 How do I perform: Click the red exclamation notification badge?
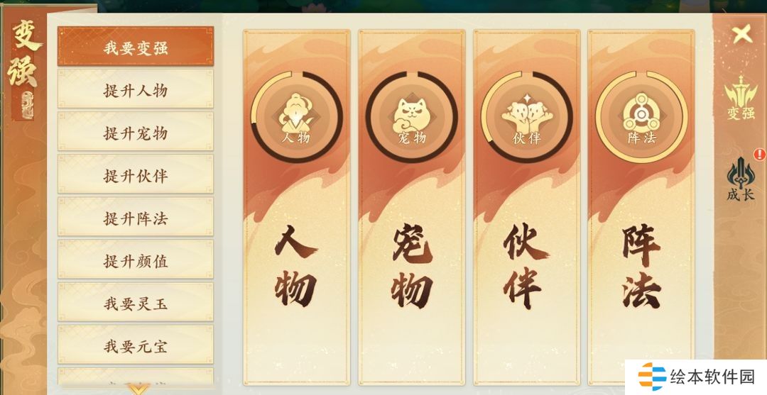[759, 155]
